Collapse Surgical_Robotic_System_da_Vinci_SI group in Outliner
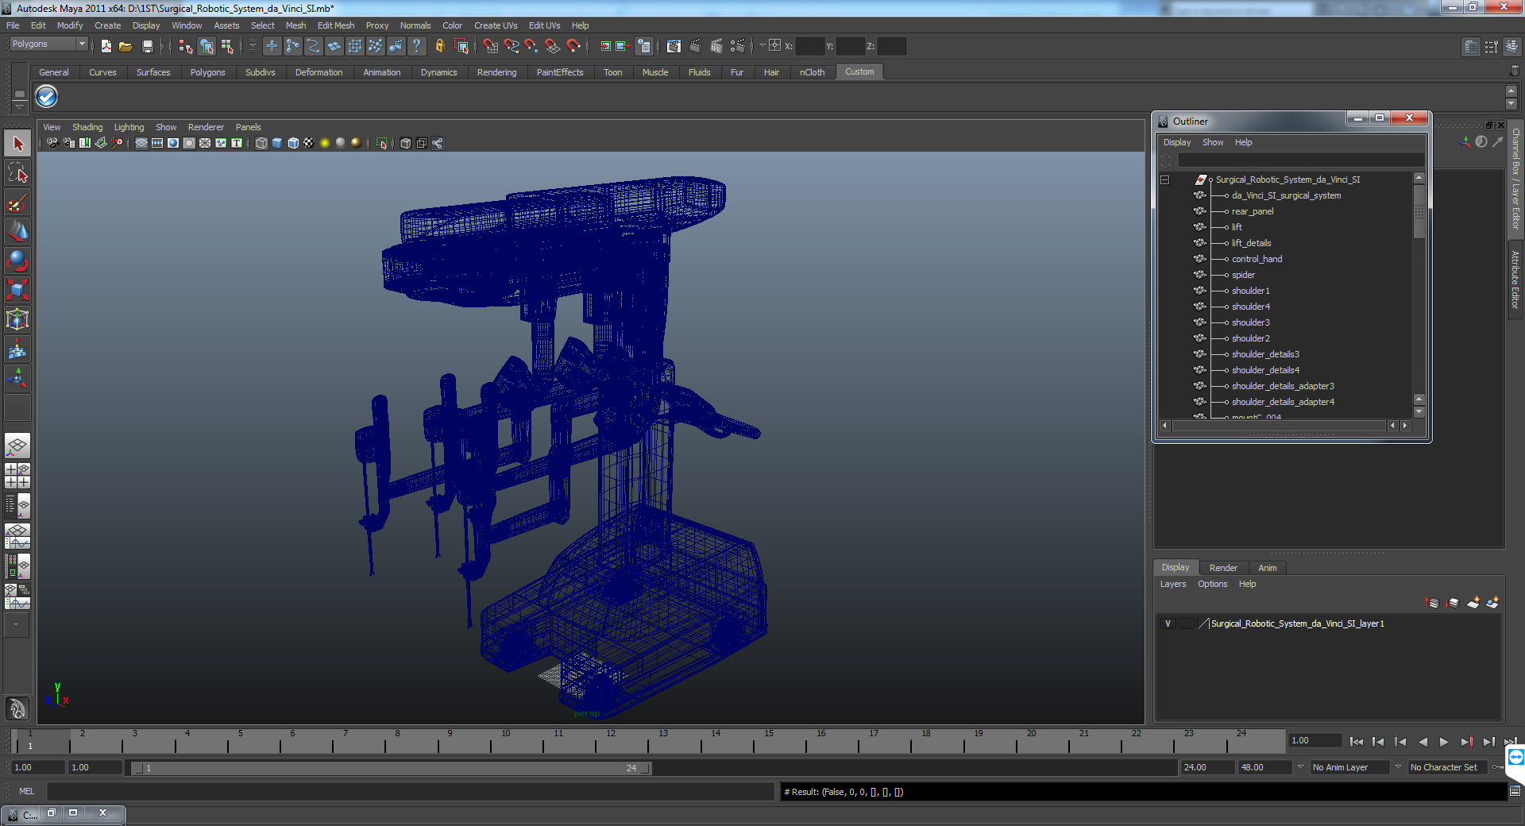Viewport: 1525px width, 826px height. click(x=1165, y=179)
